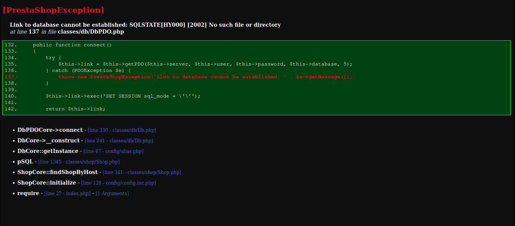Viewport: 515px width, 226px height.
Task: Open the line 27 index.php link
Action: pos(67,193)
